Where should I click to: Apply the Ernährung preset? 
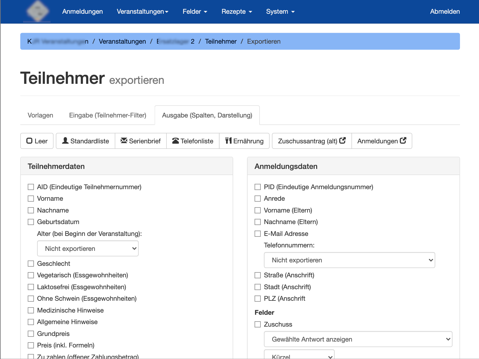click(x=244, y=141)
